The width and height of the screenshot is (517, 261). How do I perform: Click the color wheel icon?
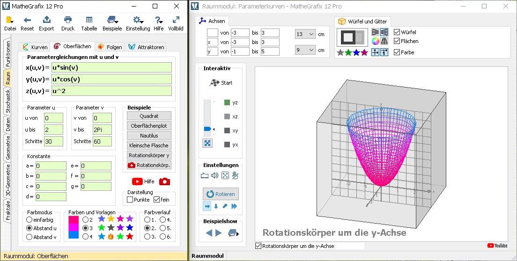point(375,41)
